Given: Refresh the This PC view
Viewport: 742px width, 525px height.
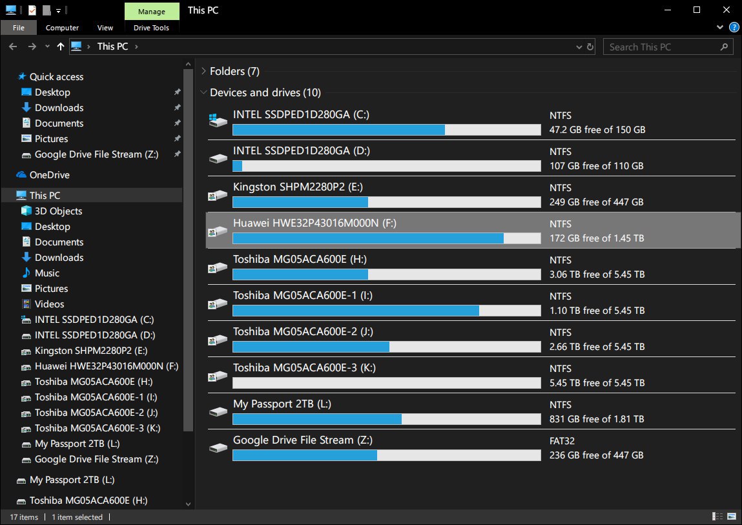Looking at the screenshot, I should tap(590, 46).
